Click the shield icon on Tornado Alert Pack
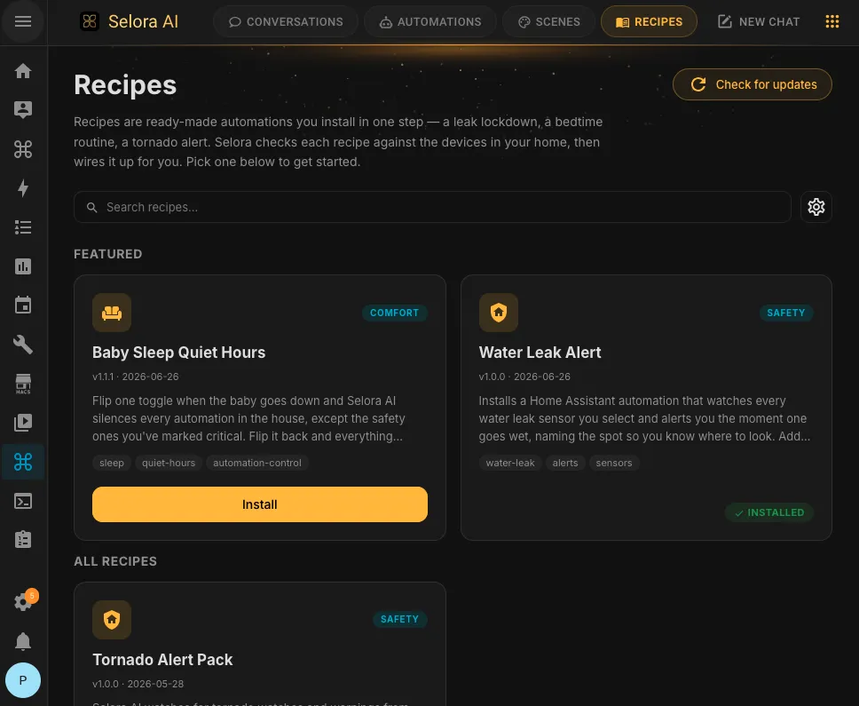The height and width of the screenshot is (706, 859). tap(112, 619)
